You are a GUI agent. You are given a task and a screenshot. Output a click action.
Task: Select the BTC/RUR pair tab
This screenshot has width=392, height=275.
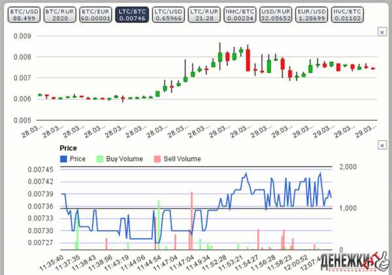pos(59,14)
